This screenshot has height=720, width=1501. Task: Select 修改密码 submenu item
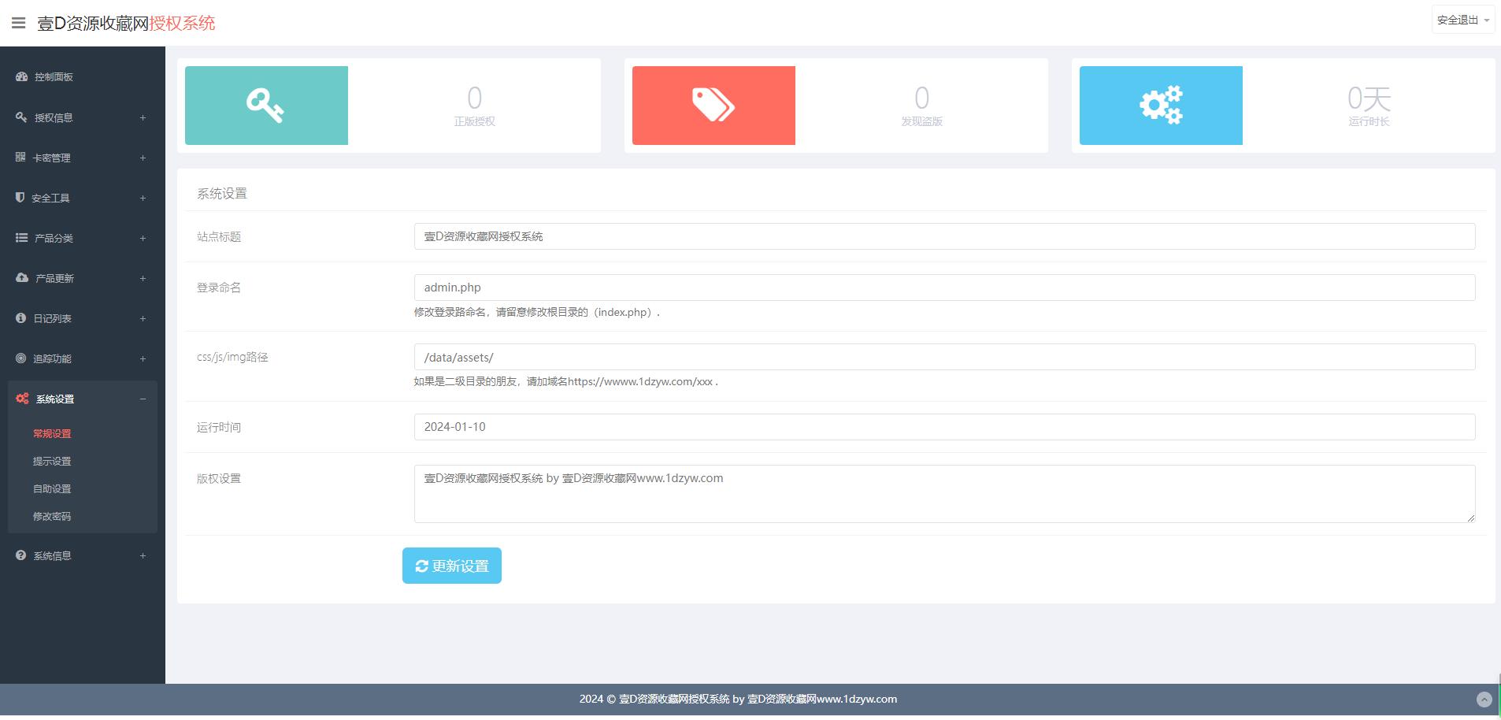(52, 516)
